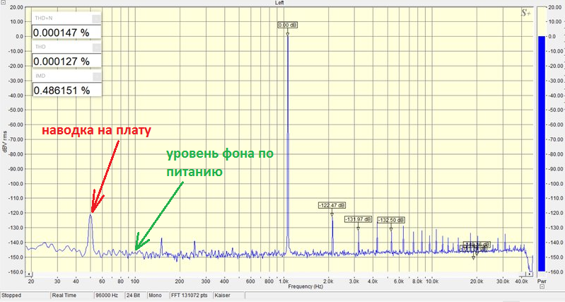Select the -131.97 dB harmonic marker

point(358,219)
